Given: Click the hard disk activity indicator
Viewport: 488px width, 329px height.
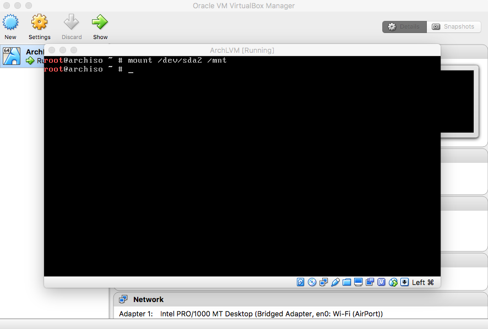Looking at the screenshot, I should pyautogui.click(x=301, y=282).
